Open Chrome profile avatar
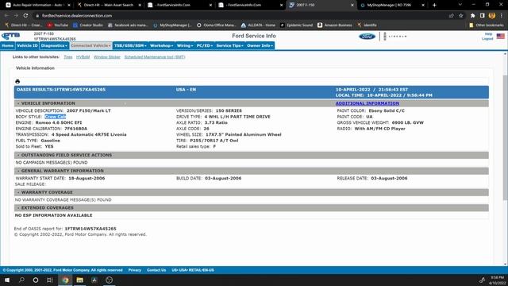 pyautogui.click(x=492, y=16)
